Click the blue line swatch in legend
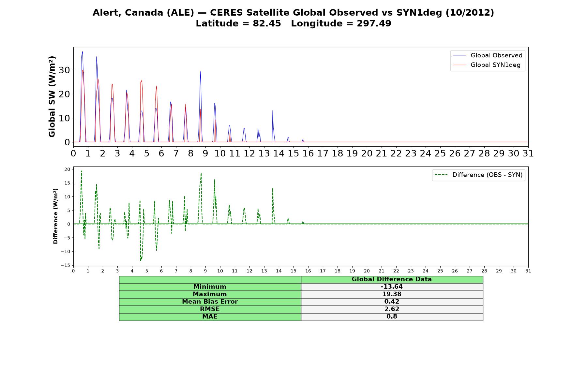Screen dimensions: 587x391 459,56
